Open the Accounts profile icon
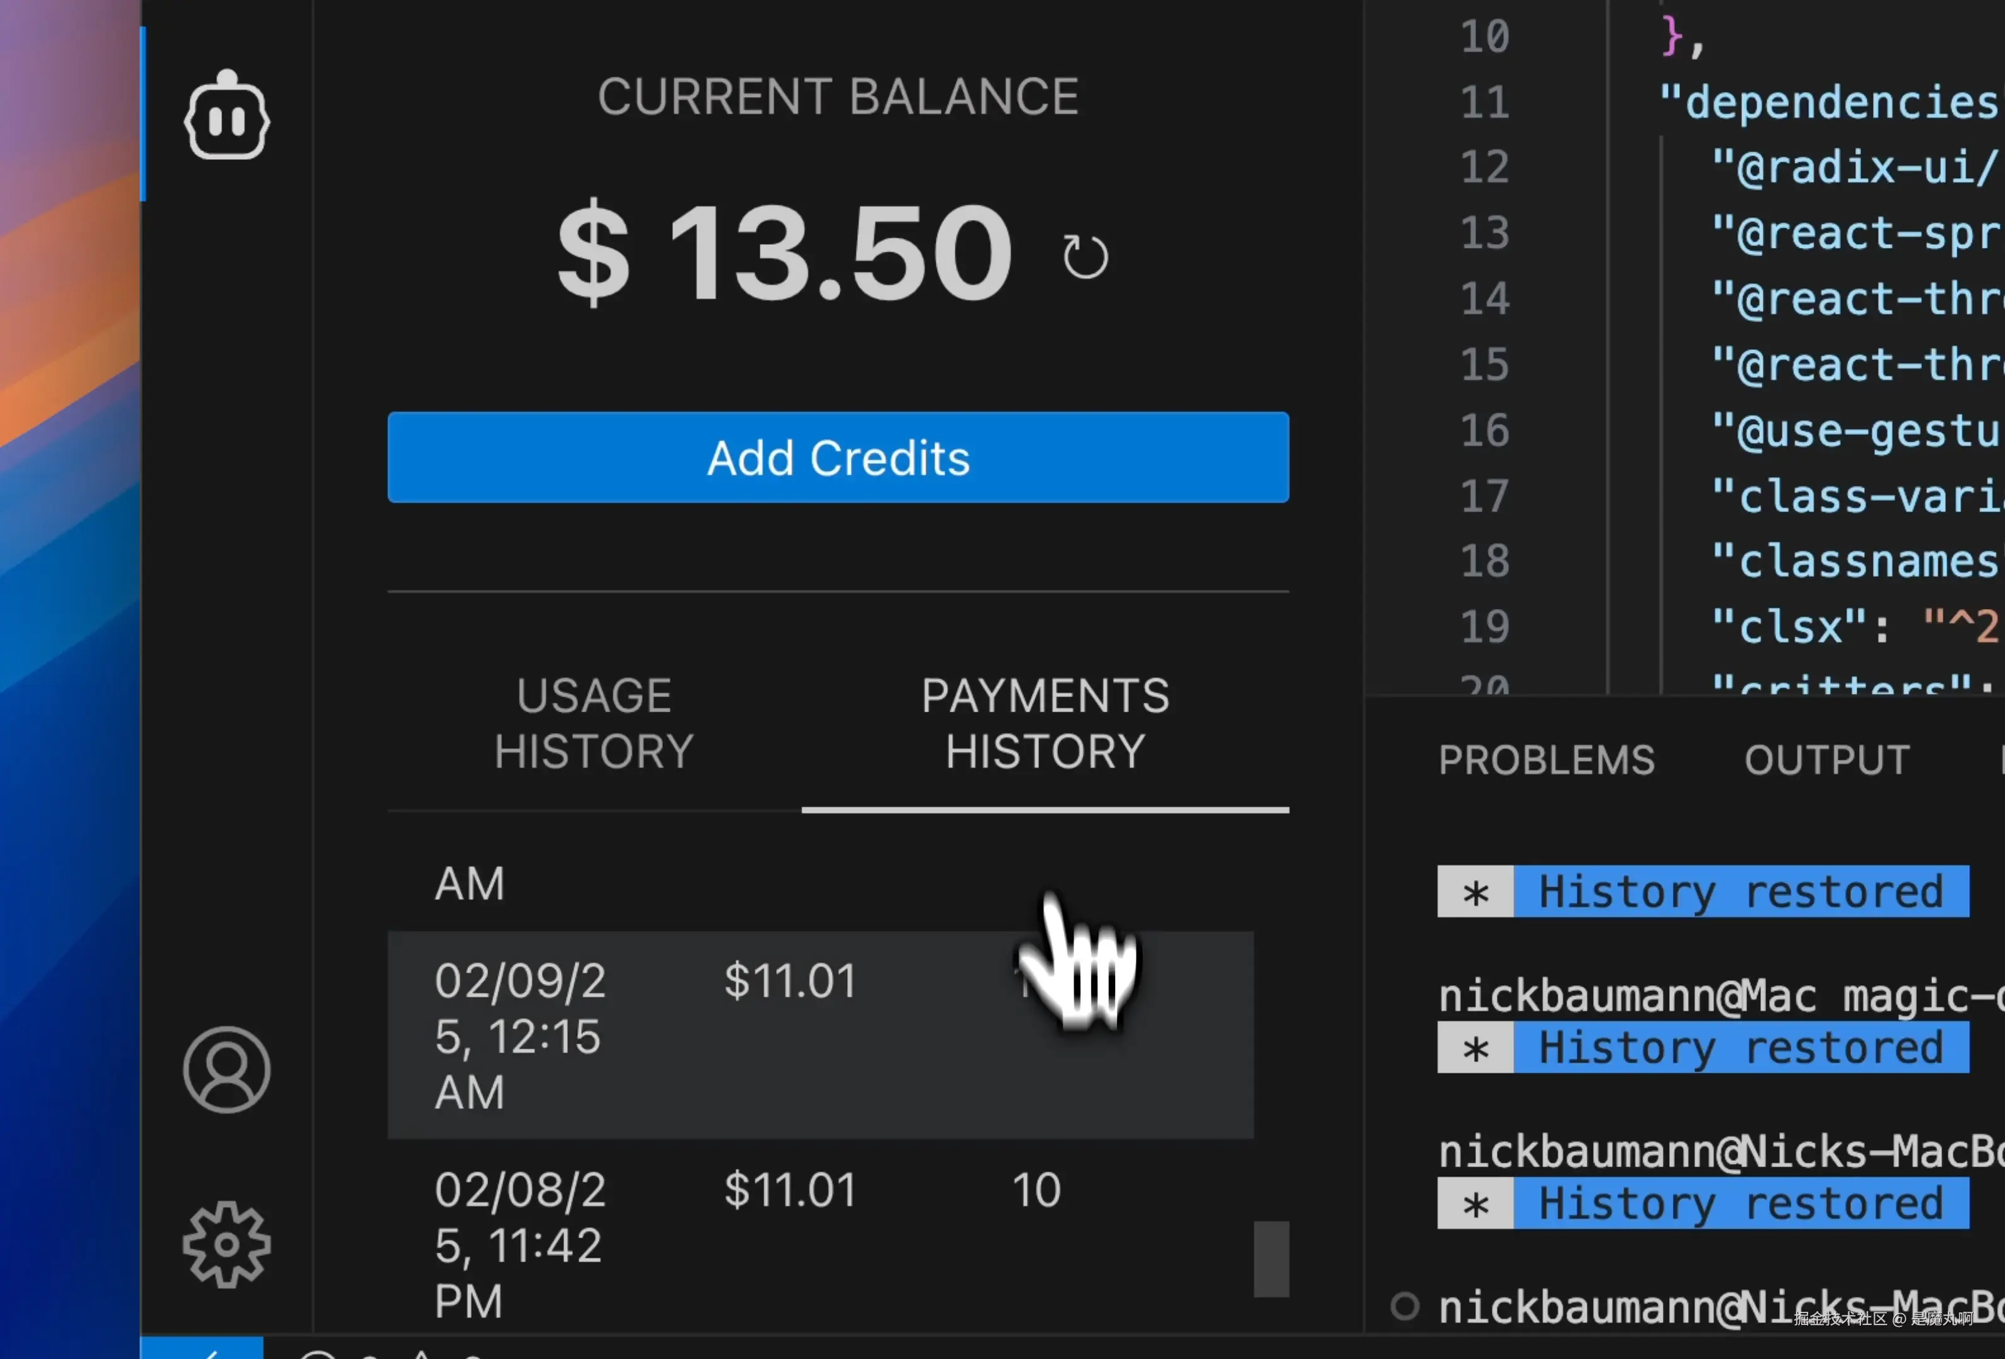 pos(227,1070)
